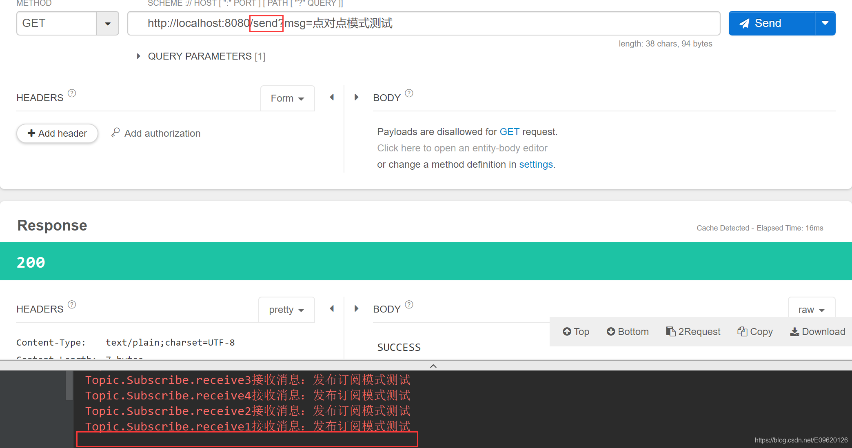Collapse request headers with left arrow
Viewport: 852px width, 448px height.
click(332, 97)
